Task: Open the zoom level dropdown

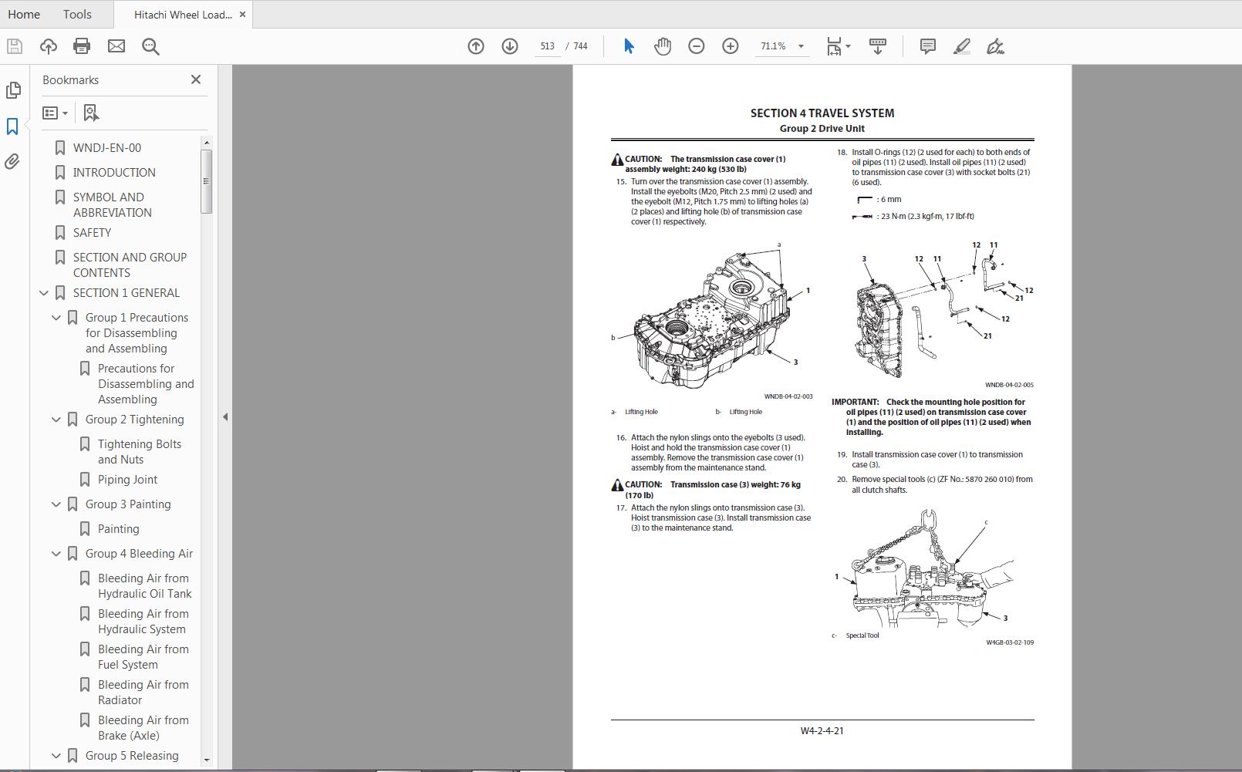Action: pyautogui.click(x=801, y=46)
